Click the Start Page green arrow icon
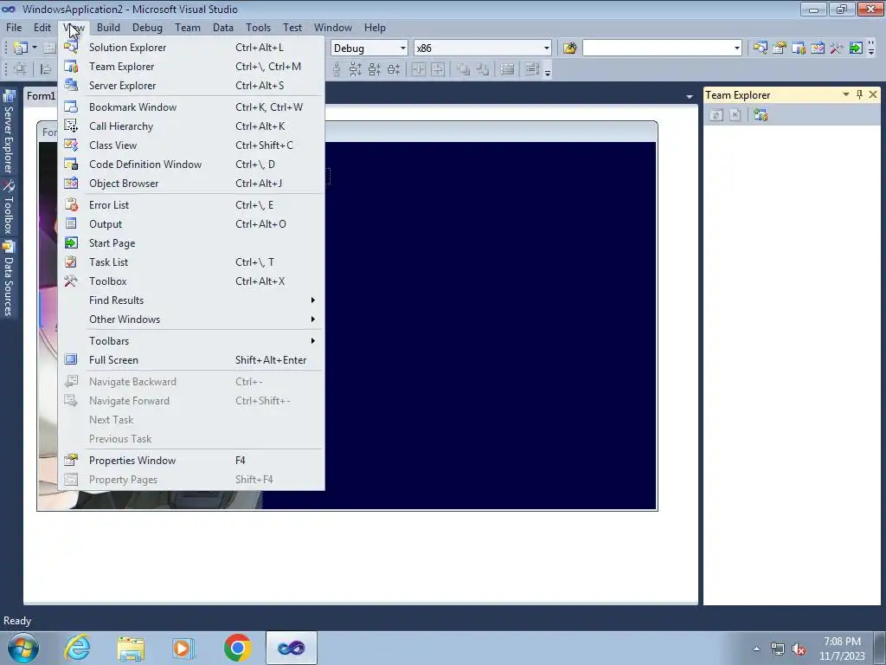This screenshot has width=886, height=665. (71, 243)
